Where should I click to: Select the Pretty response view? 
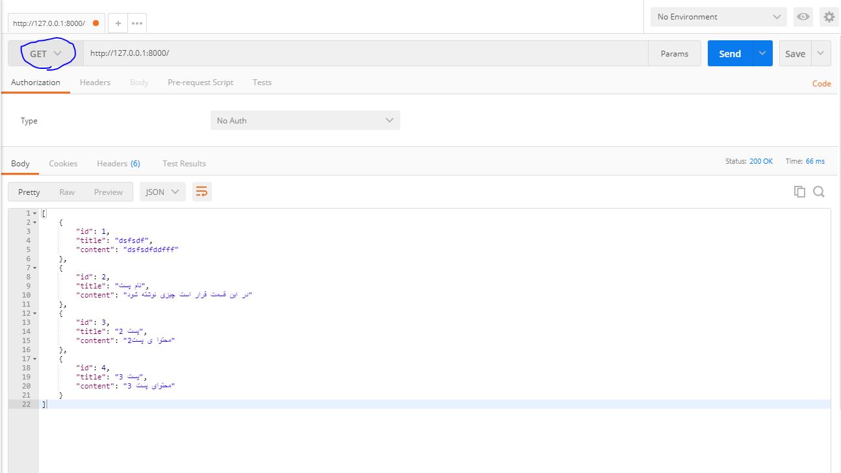29,192
